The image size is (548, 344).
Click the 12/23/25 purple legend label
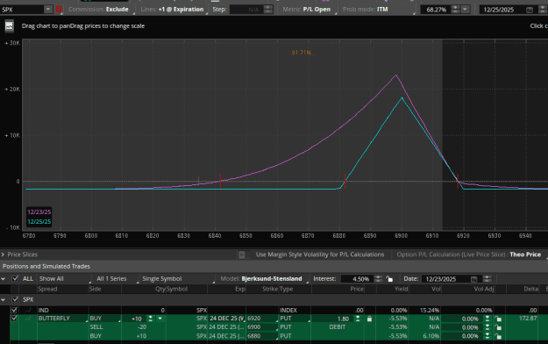tap(39, 212)
